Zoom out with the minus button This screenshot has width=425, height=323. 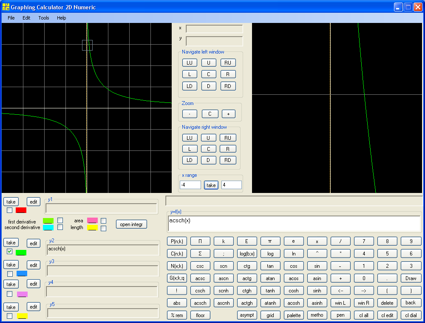coord(190,114)
